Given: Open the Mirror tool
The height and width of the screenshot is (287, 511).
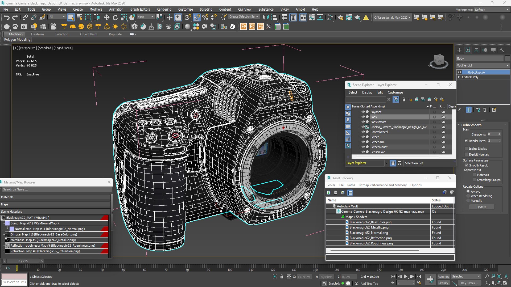Looking at the screenshot, I should (x=265, y=18).
